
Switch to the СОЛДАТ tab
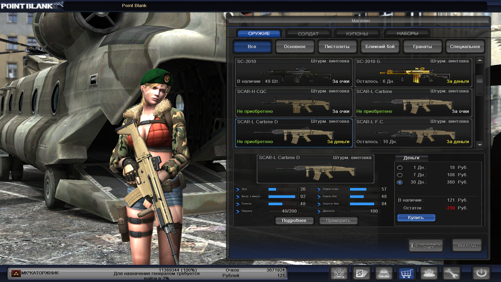tap(308, 33)
